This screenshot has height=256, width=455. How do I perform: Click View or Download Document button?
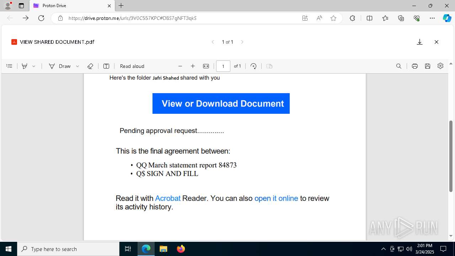[221, 103]
